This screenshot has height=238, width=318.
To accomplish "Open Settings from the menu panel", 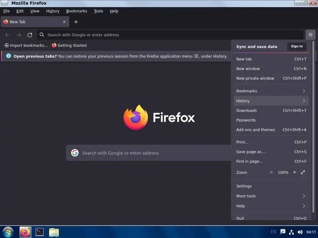I will click(271, 186).
